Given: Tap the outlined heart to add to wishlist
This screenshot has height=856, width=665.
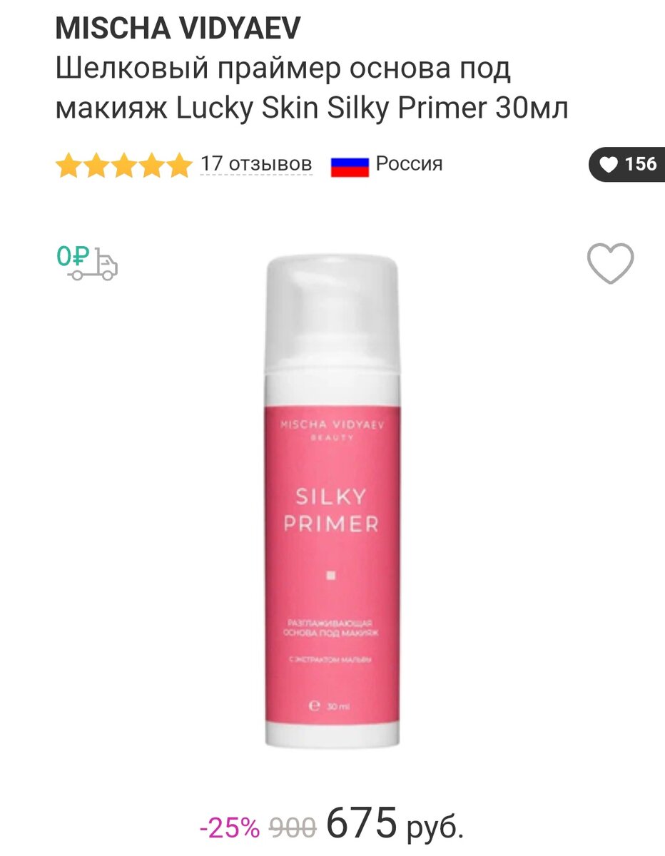Looking at the screenshot, I should 610,263.
